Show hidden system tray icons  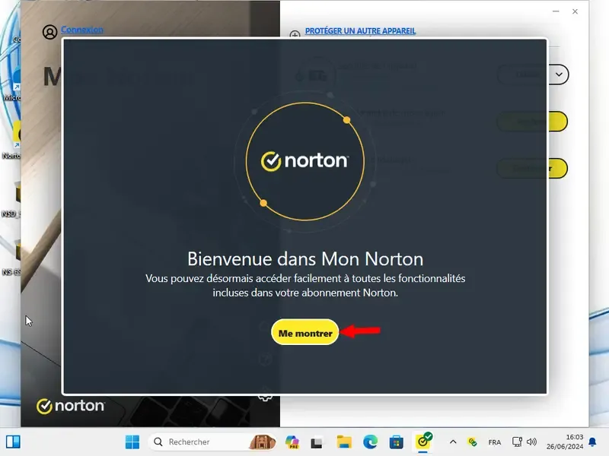click(x=453, y=442)
